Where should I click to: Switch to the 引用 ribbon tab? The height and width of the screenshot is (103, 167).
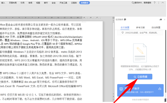[x=22, y=3]
